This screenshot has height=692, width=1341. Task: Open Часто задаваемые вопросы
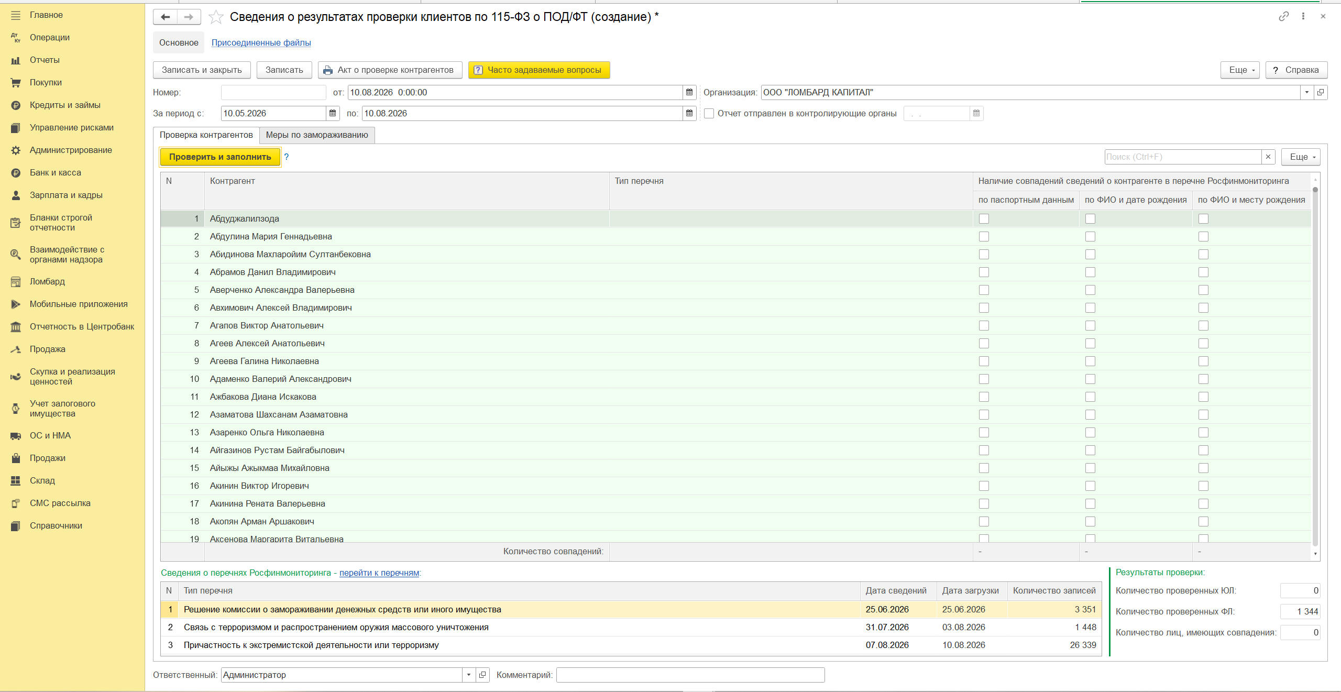click(x=538, y=70)
